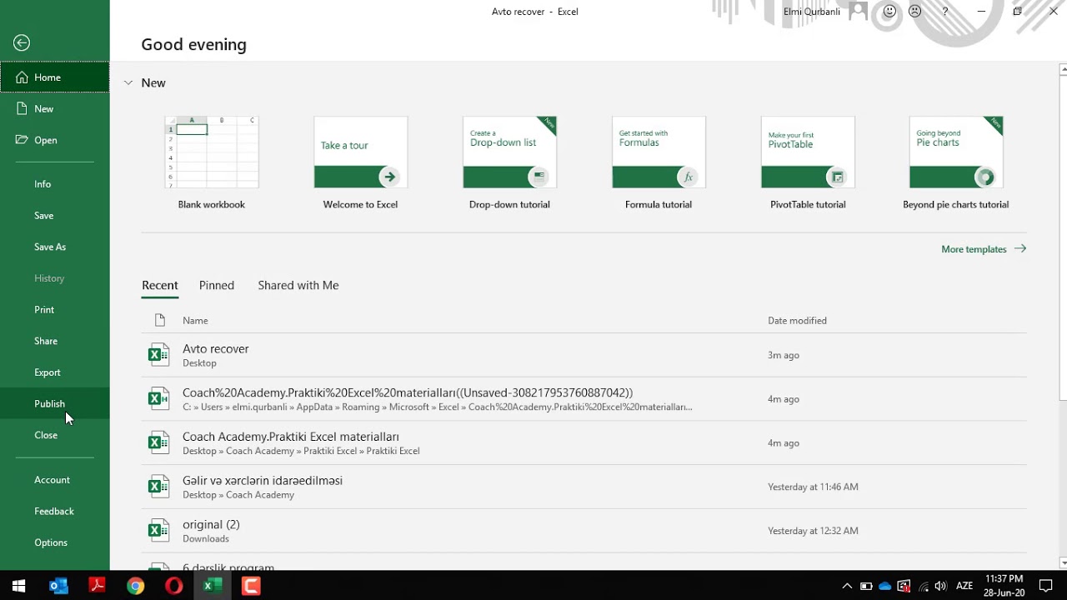
Task: Open the Formula tutorial template
Action: [659, 163]
